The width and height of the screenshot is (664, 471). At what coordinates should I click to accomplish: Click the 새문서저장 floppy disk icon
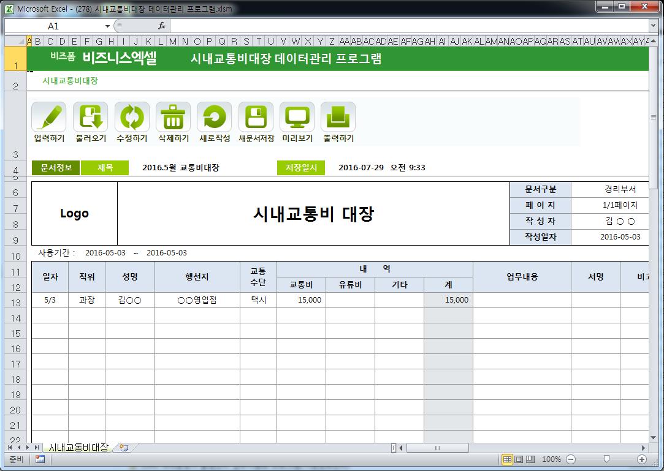click(256, 116)
